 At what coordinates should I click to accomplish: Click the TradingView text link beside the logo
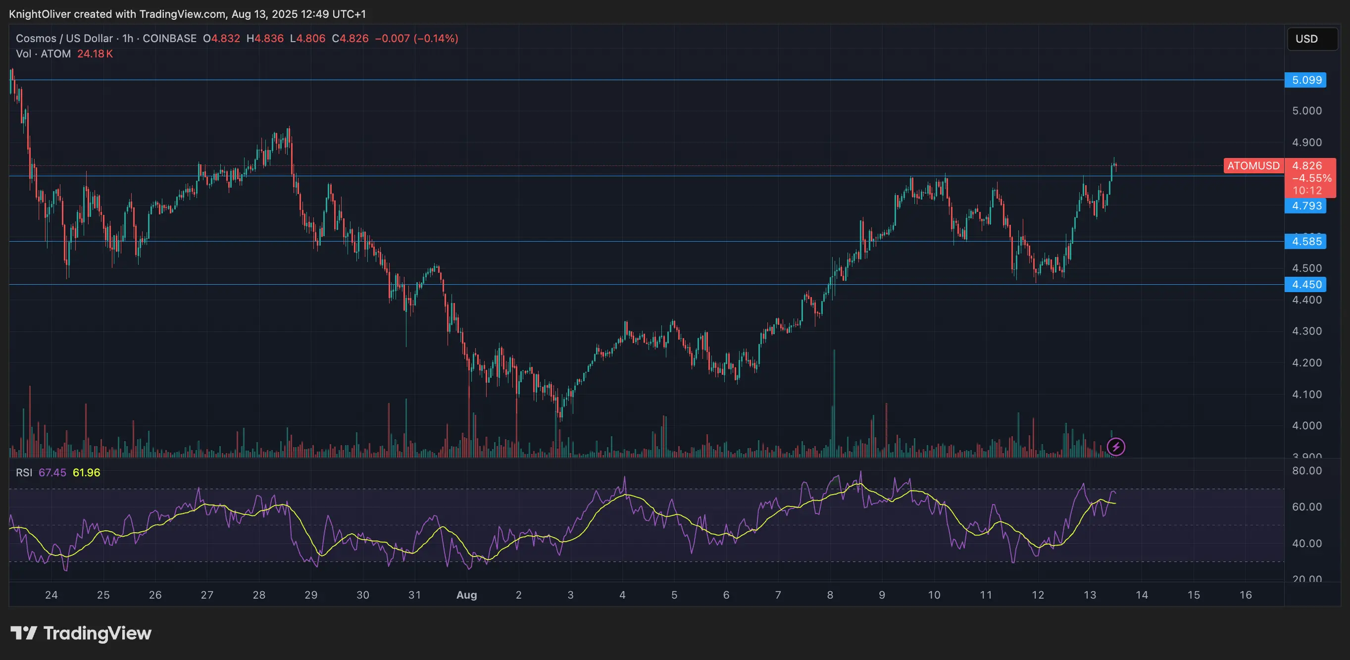pyautogui.click(x=97, y=634)
